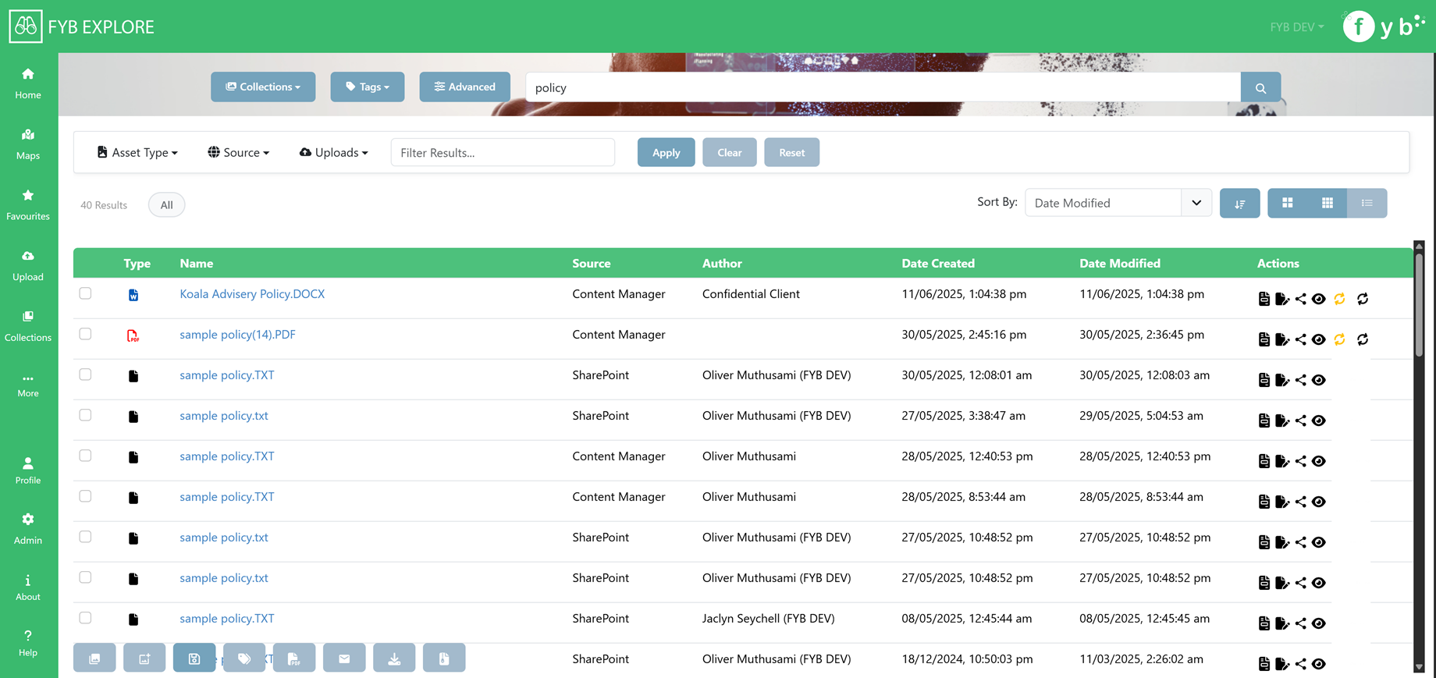Click the collection gallery icon in bottom toolbar
Viewport: 1436px width, 678px height.
tap(94, 658)
